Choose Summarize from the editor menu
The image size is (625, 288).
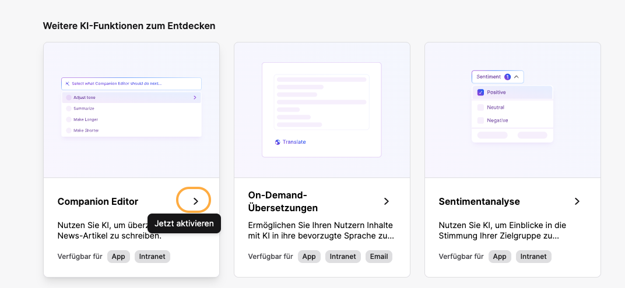pos(131,108)
